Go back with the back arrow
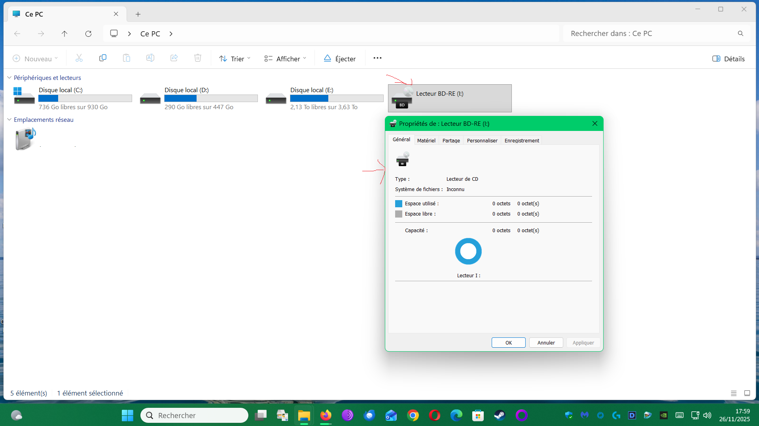The height and width of the screenshot is (426, 759). click(17, 34)
